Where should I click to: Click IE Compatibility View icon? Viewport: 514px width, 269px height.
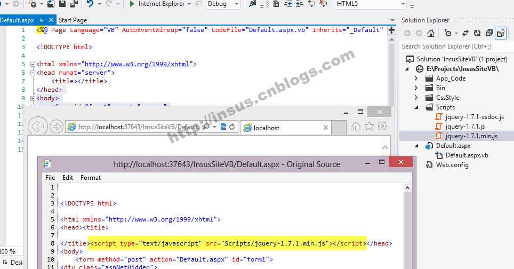(x=223, y=126)
